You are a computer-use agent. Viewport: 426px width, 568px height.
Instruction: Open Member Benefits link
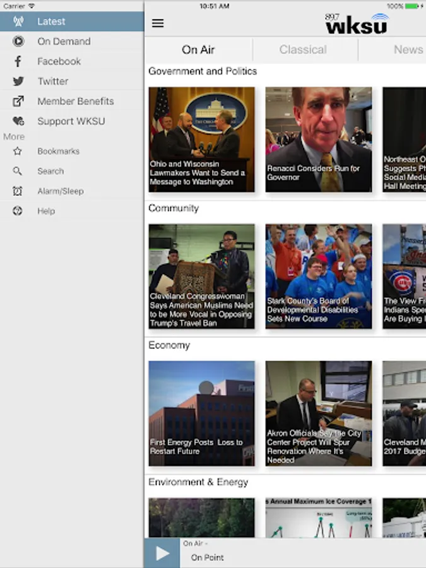tap(72, 101)
